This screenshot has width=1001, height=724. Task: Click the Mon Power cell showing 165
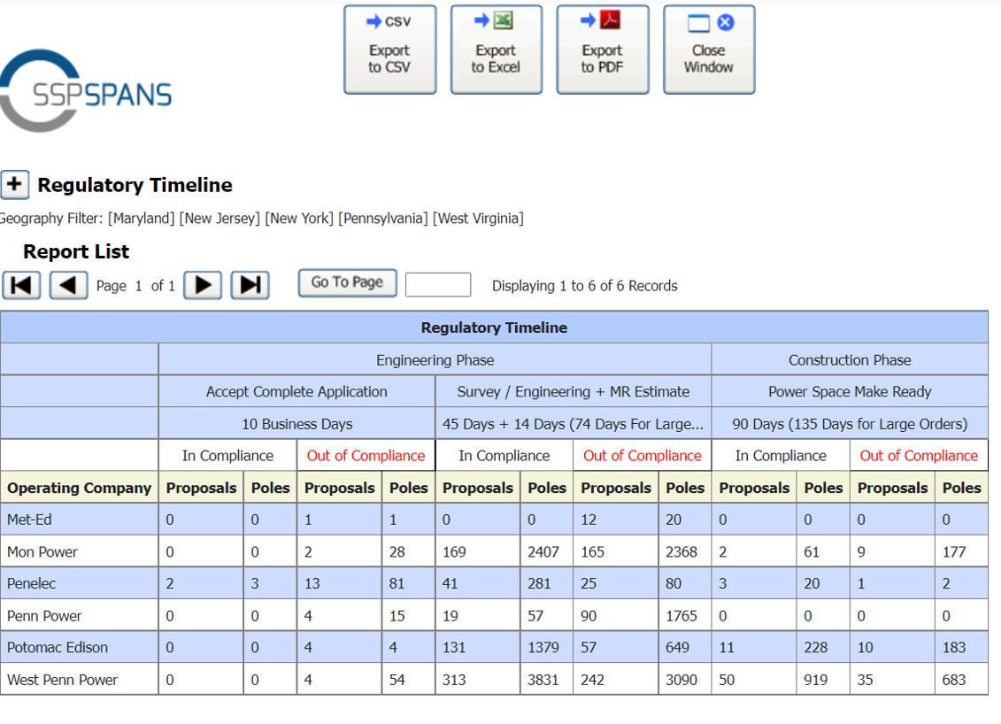click(616, 551)
